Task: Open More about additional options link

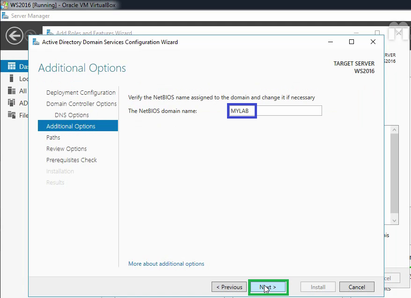Action: (x=166, y=264)
